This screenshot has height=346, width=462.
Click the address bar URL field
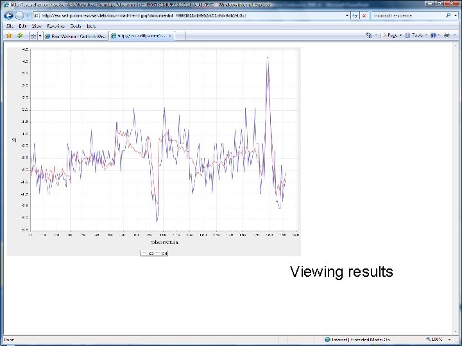tap(189, 15)
